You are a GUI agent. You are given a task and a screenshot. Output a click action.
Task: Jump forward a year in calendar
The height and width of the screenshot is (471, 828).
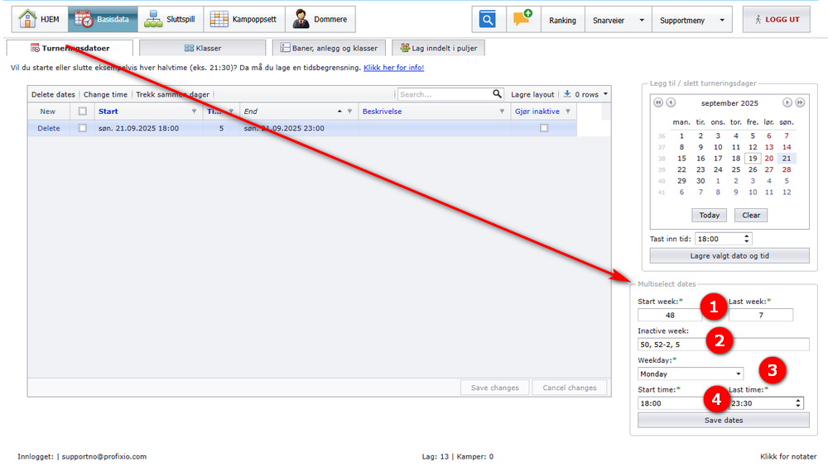tap(800, 102)
